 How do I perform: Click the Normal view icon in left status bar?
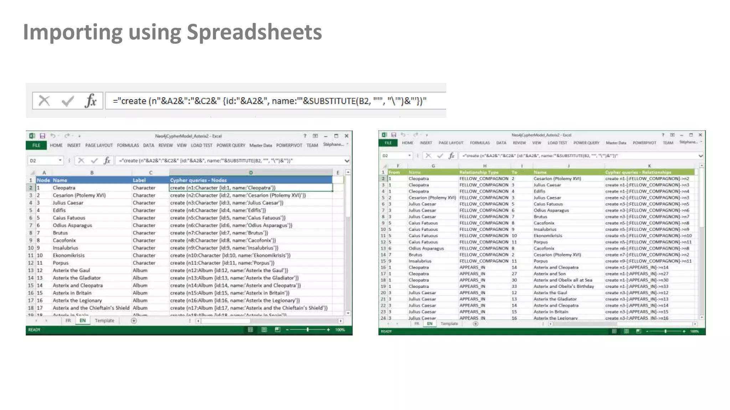pos(250,330)
